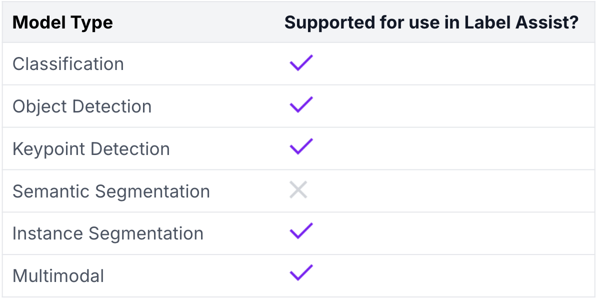Select the "Keypoint Detection" label text

(91, 149)
